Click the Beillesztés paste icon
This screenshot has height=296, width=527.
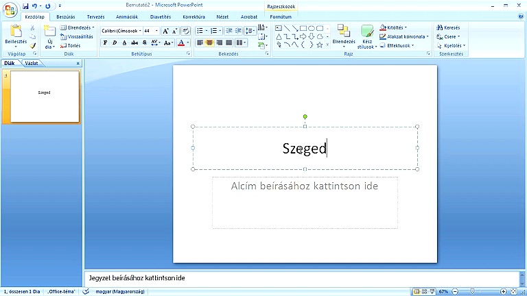click(x=16, y=31)
